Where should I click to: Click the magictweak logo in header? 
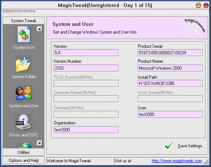point(195,28)
